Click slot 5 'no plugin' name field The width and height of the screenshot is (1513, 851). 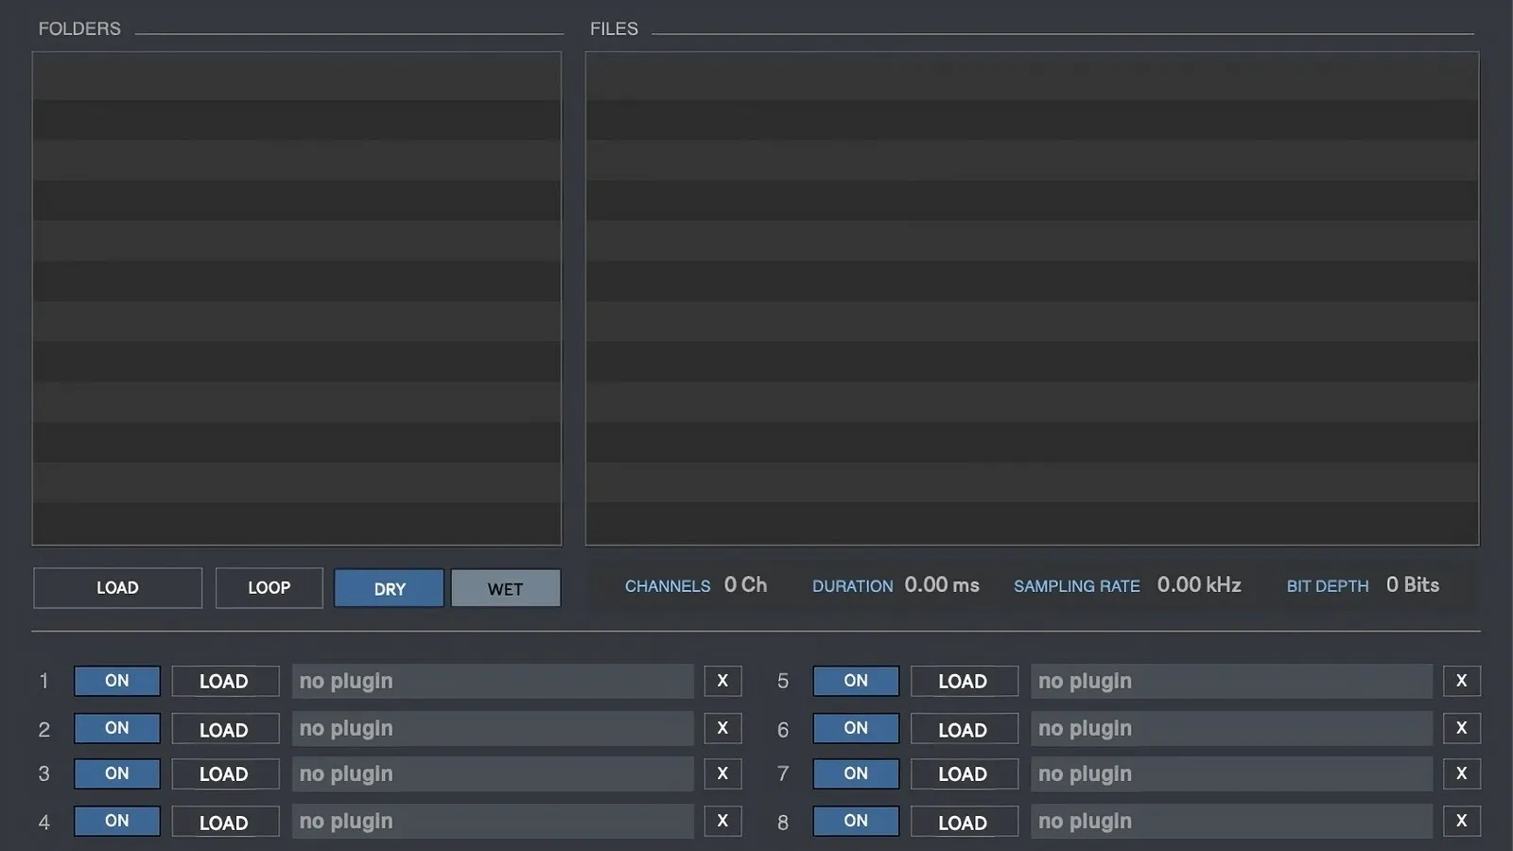(1231, 681)
